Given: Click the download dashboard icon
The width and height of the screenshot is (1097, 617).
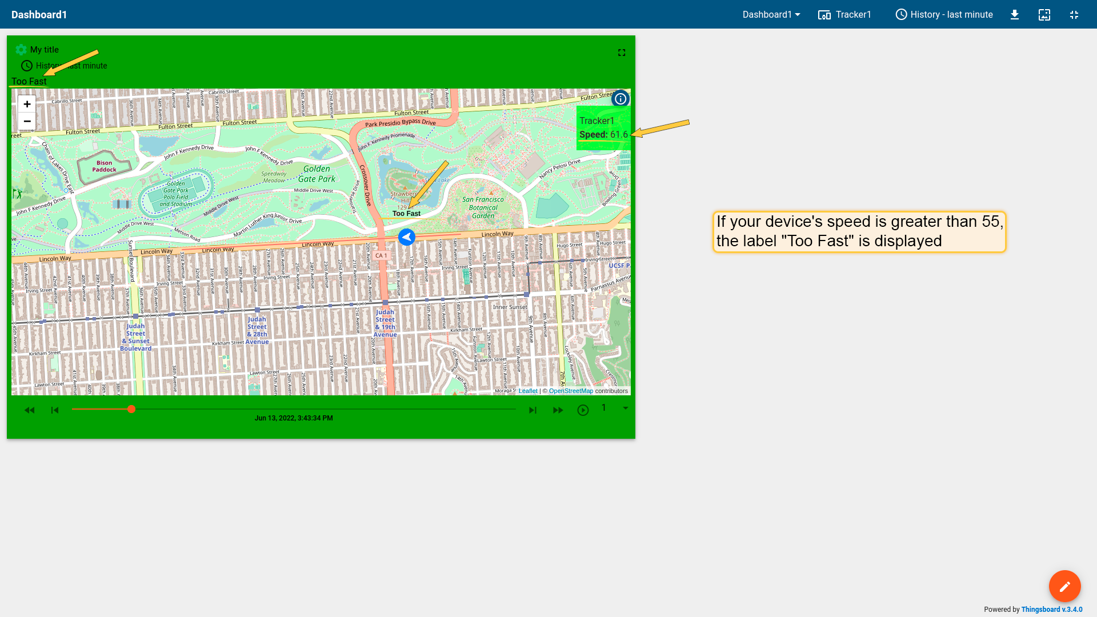Looking at the screenshot, I should click(x=1015, y=15).
